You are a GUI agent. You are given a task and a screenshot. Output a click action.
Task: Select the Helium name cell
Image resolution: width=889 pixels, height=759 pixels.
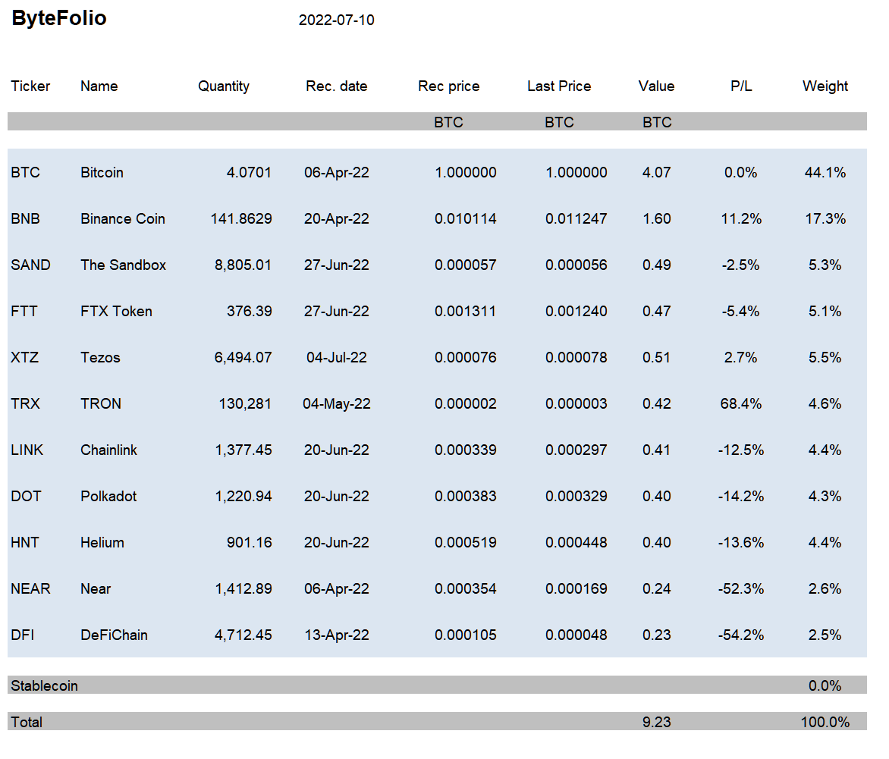tap(102, 542)
